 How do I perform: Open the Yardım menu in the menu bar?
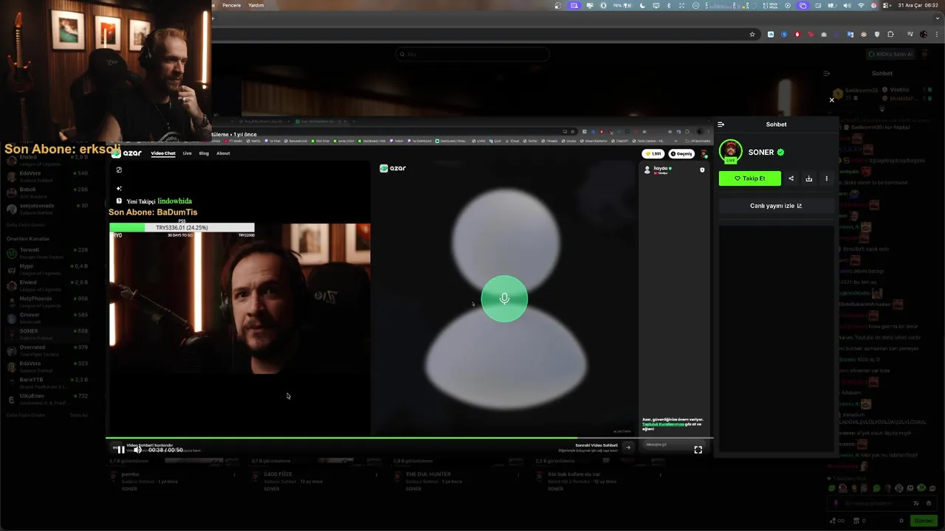click(x=256, y=5)
